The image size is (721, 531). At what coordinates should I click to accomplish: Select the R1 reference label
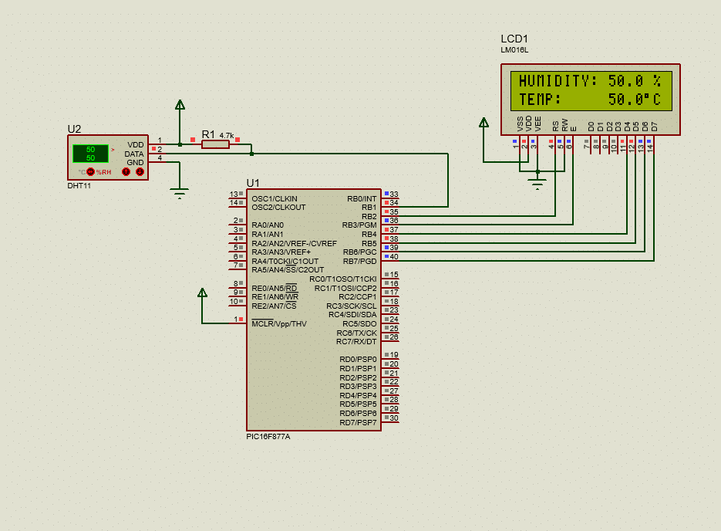pyautogui.click(x=208, y=134)
